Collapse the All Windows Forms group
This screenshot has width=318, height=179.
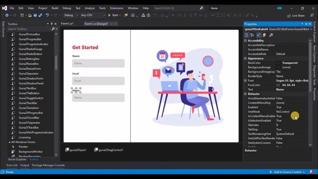(x=9, y=142)
